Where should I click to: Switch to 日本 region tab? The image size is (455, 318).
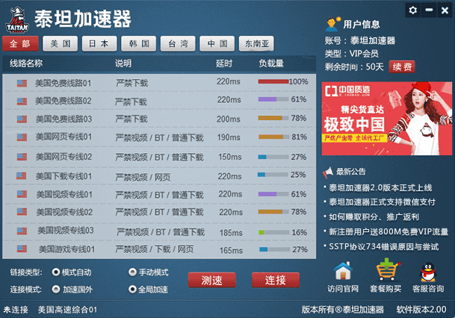point(99,43)
